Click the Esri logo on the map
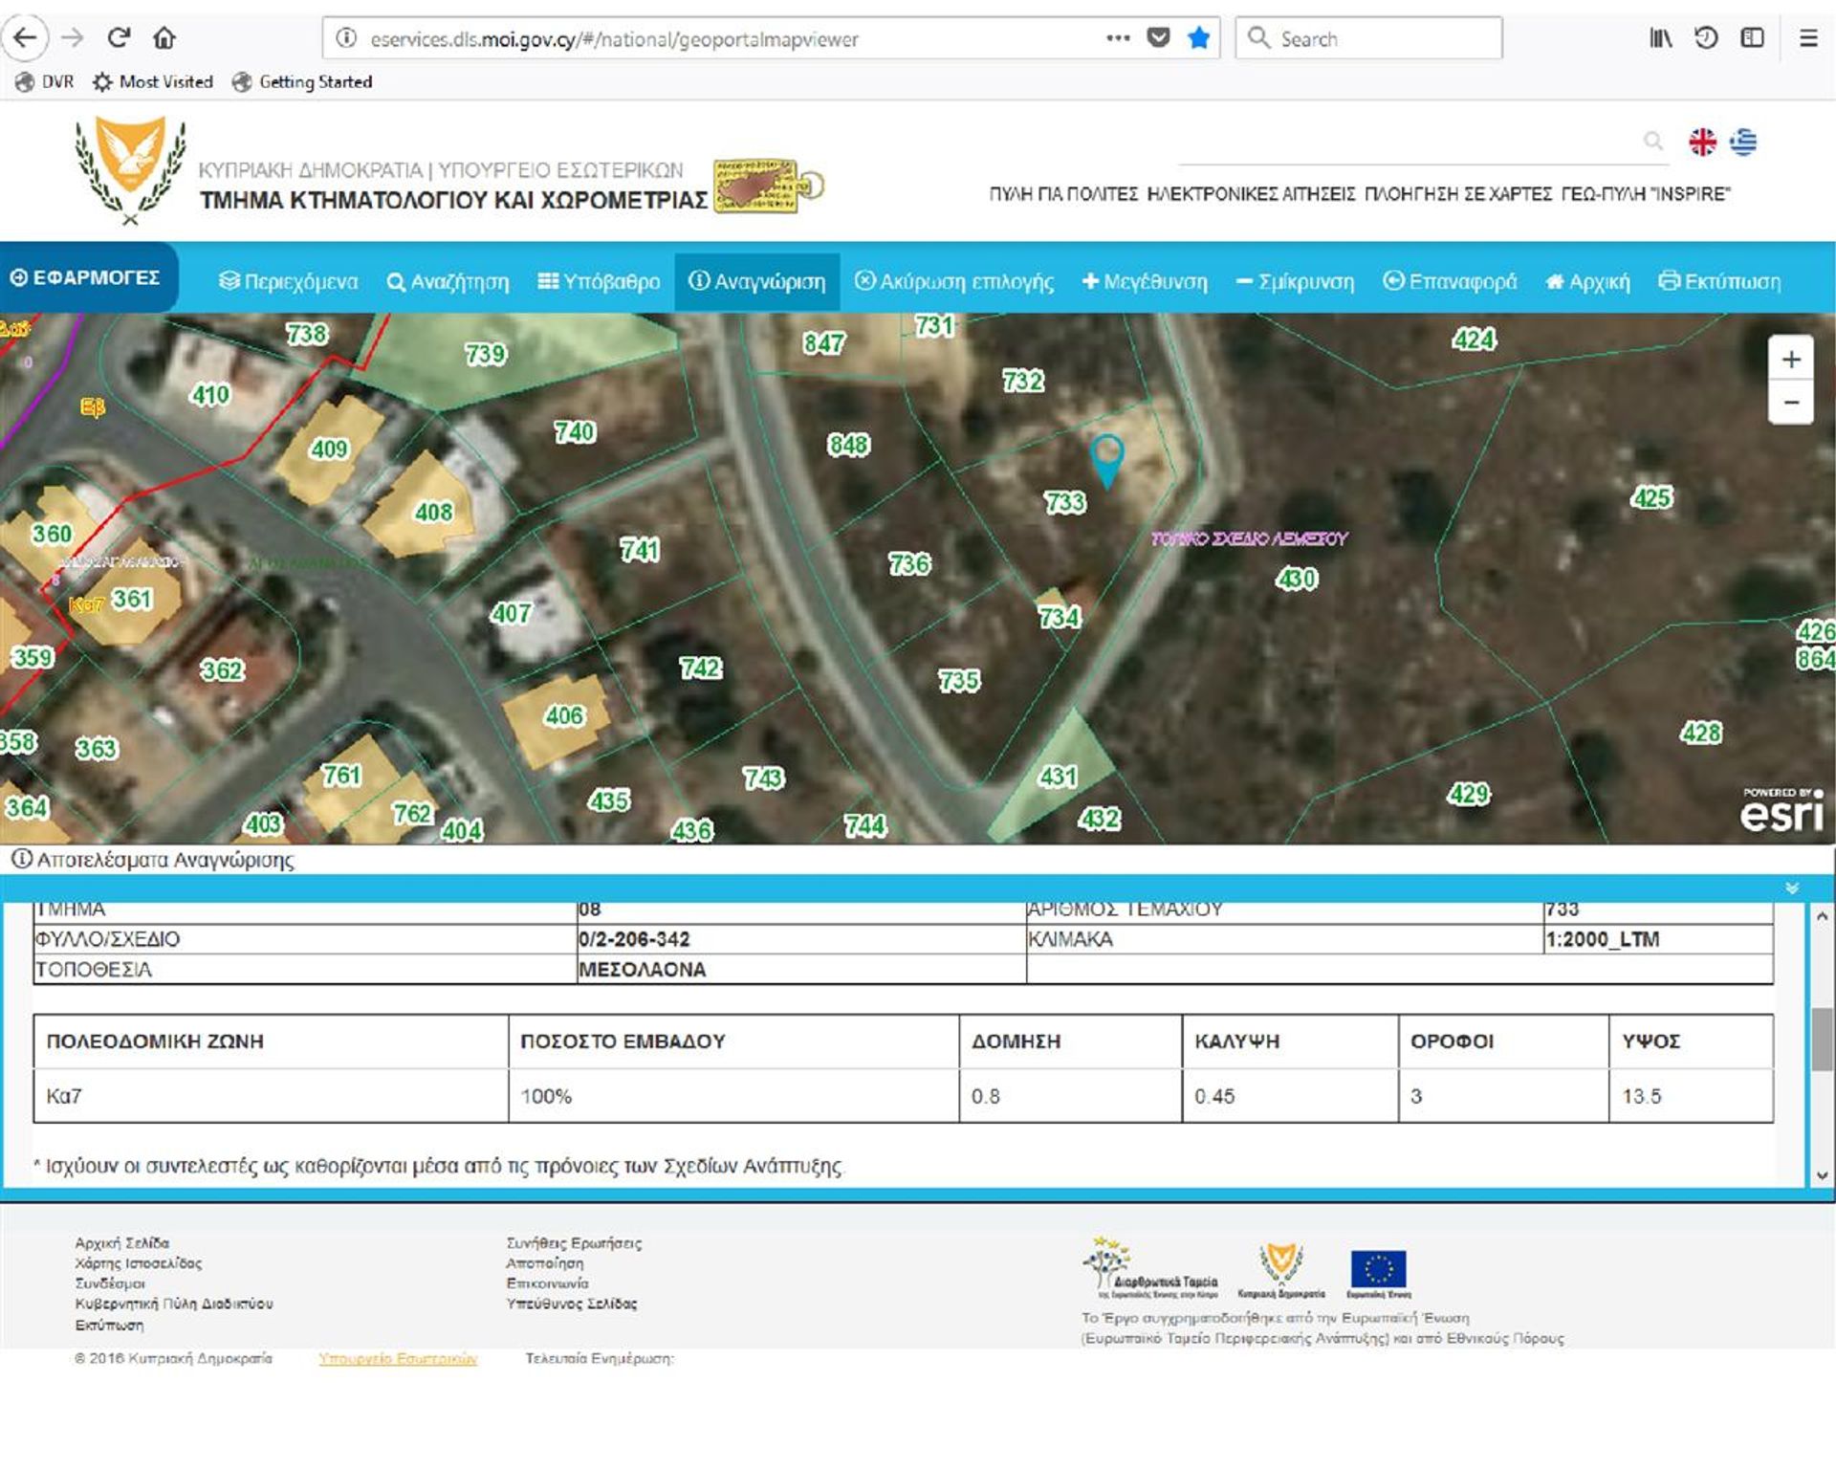The height and width of the screenshot is (1469, 1836). click(1781, 810)
